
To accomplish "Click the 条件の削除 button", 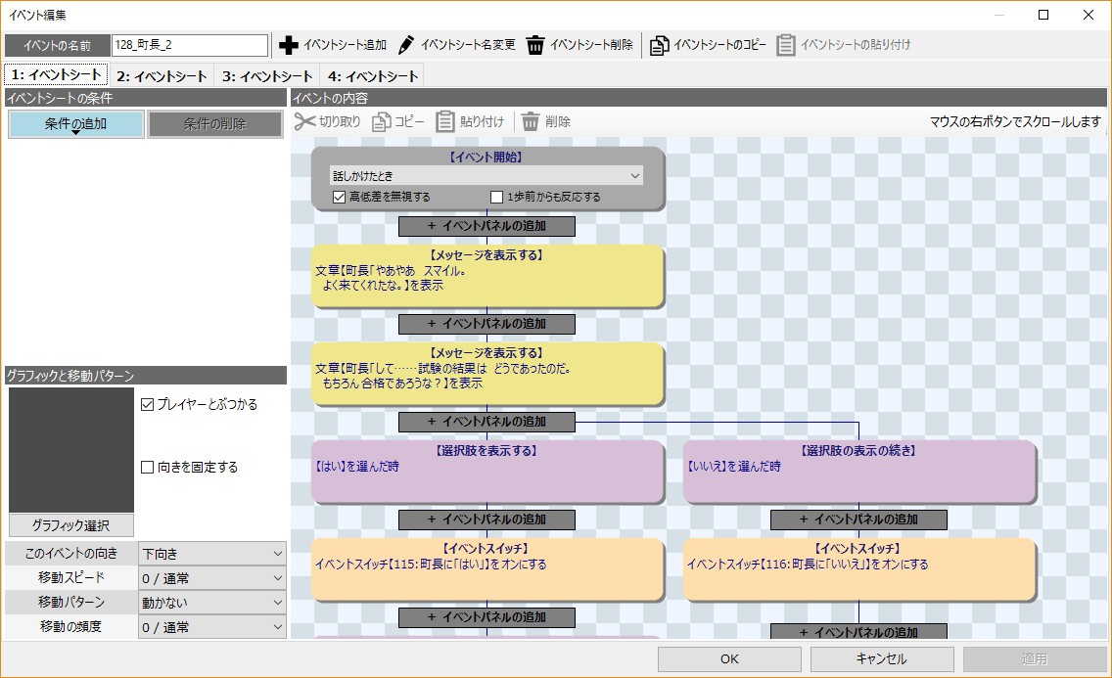I will (x=215, y=124).
